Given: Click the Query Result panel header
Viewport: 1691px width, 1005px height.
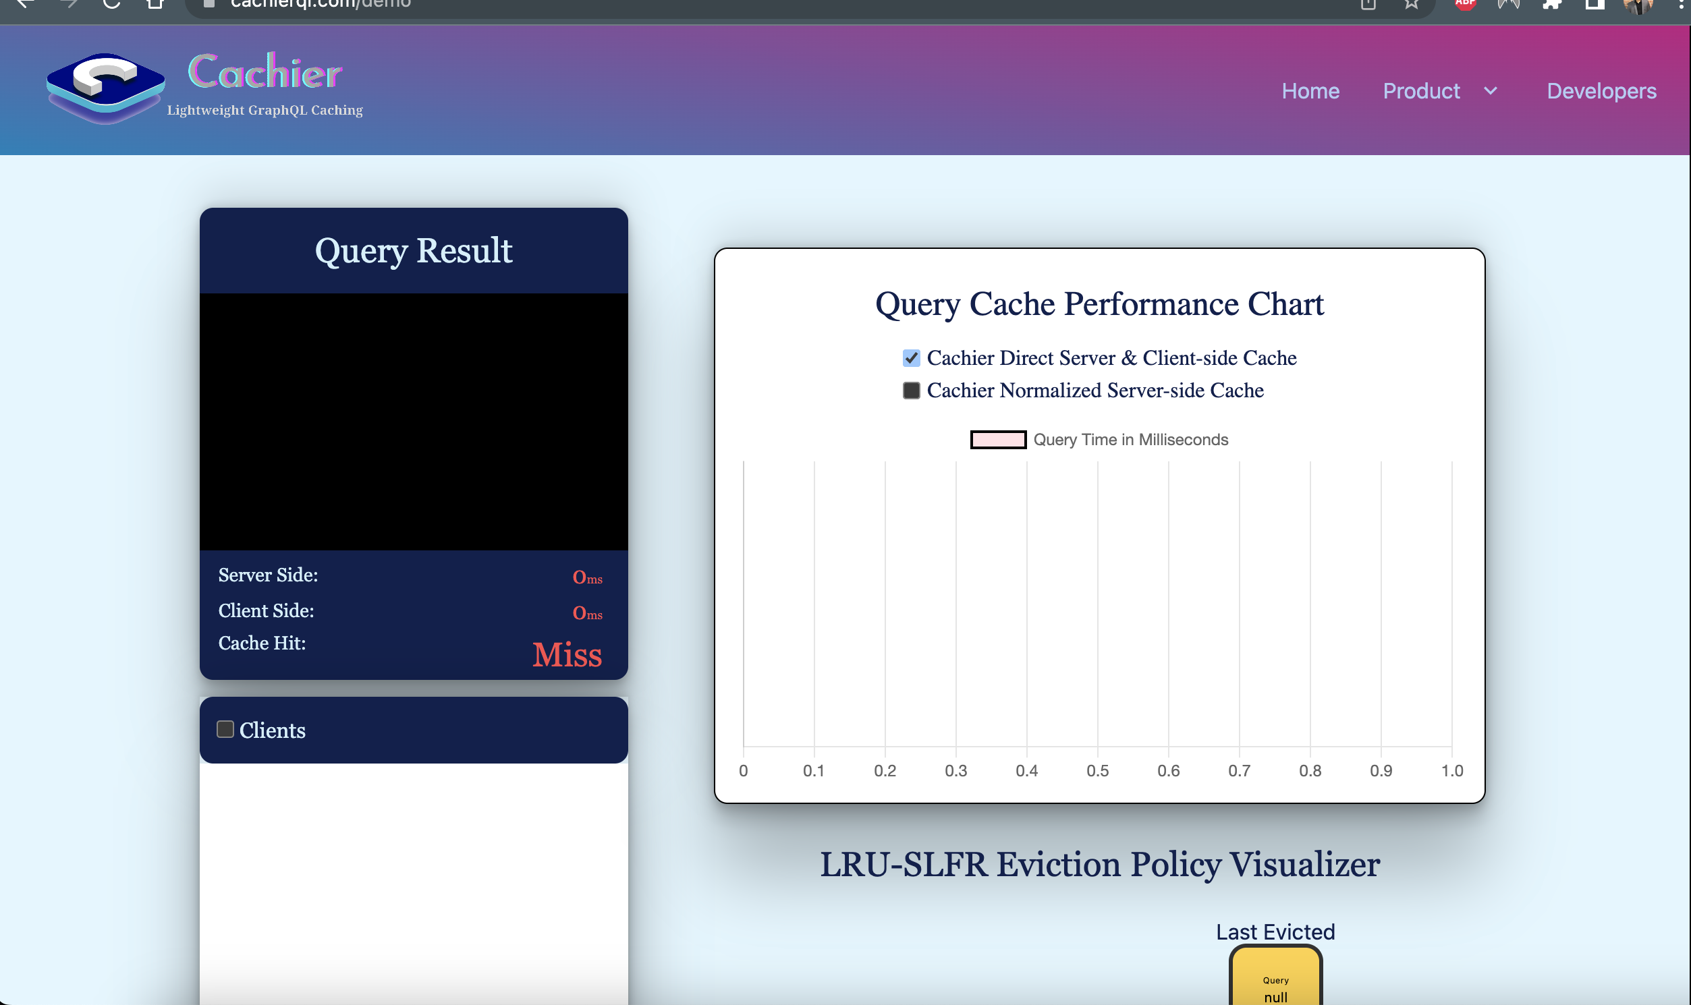Looking at the screenshot, I should 413,250.
